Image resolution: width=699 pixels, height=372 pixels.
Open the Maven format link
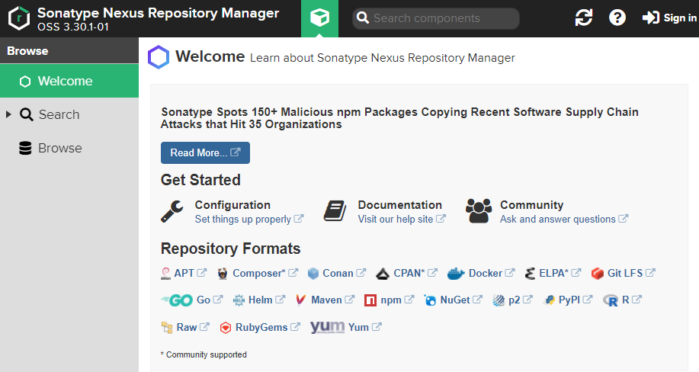point(332,300)
